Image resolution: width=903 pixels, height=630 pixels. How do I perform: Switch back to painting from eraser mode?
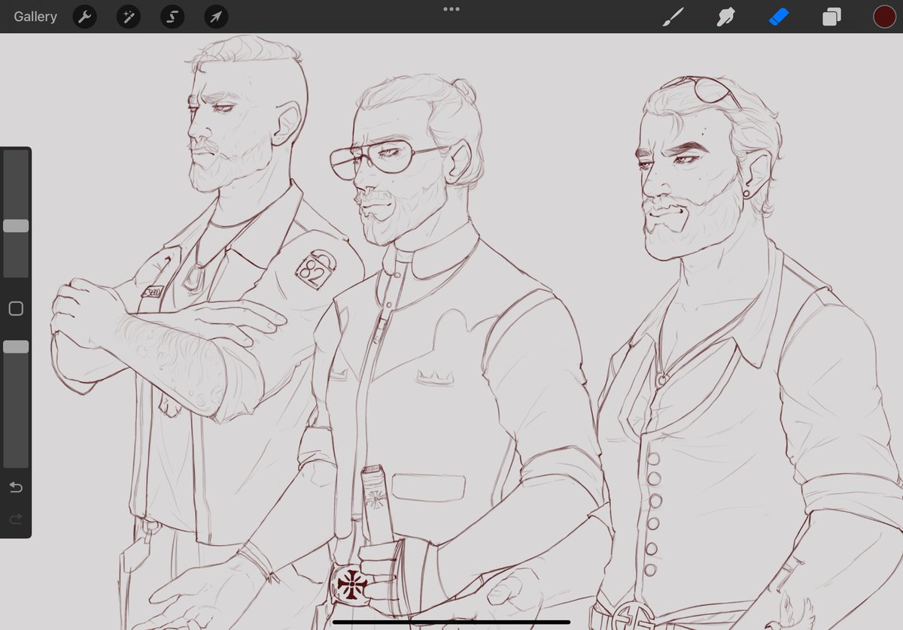coord(673,16)
